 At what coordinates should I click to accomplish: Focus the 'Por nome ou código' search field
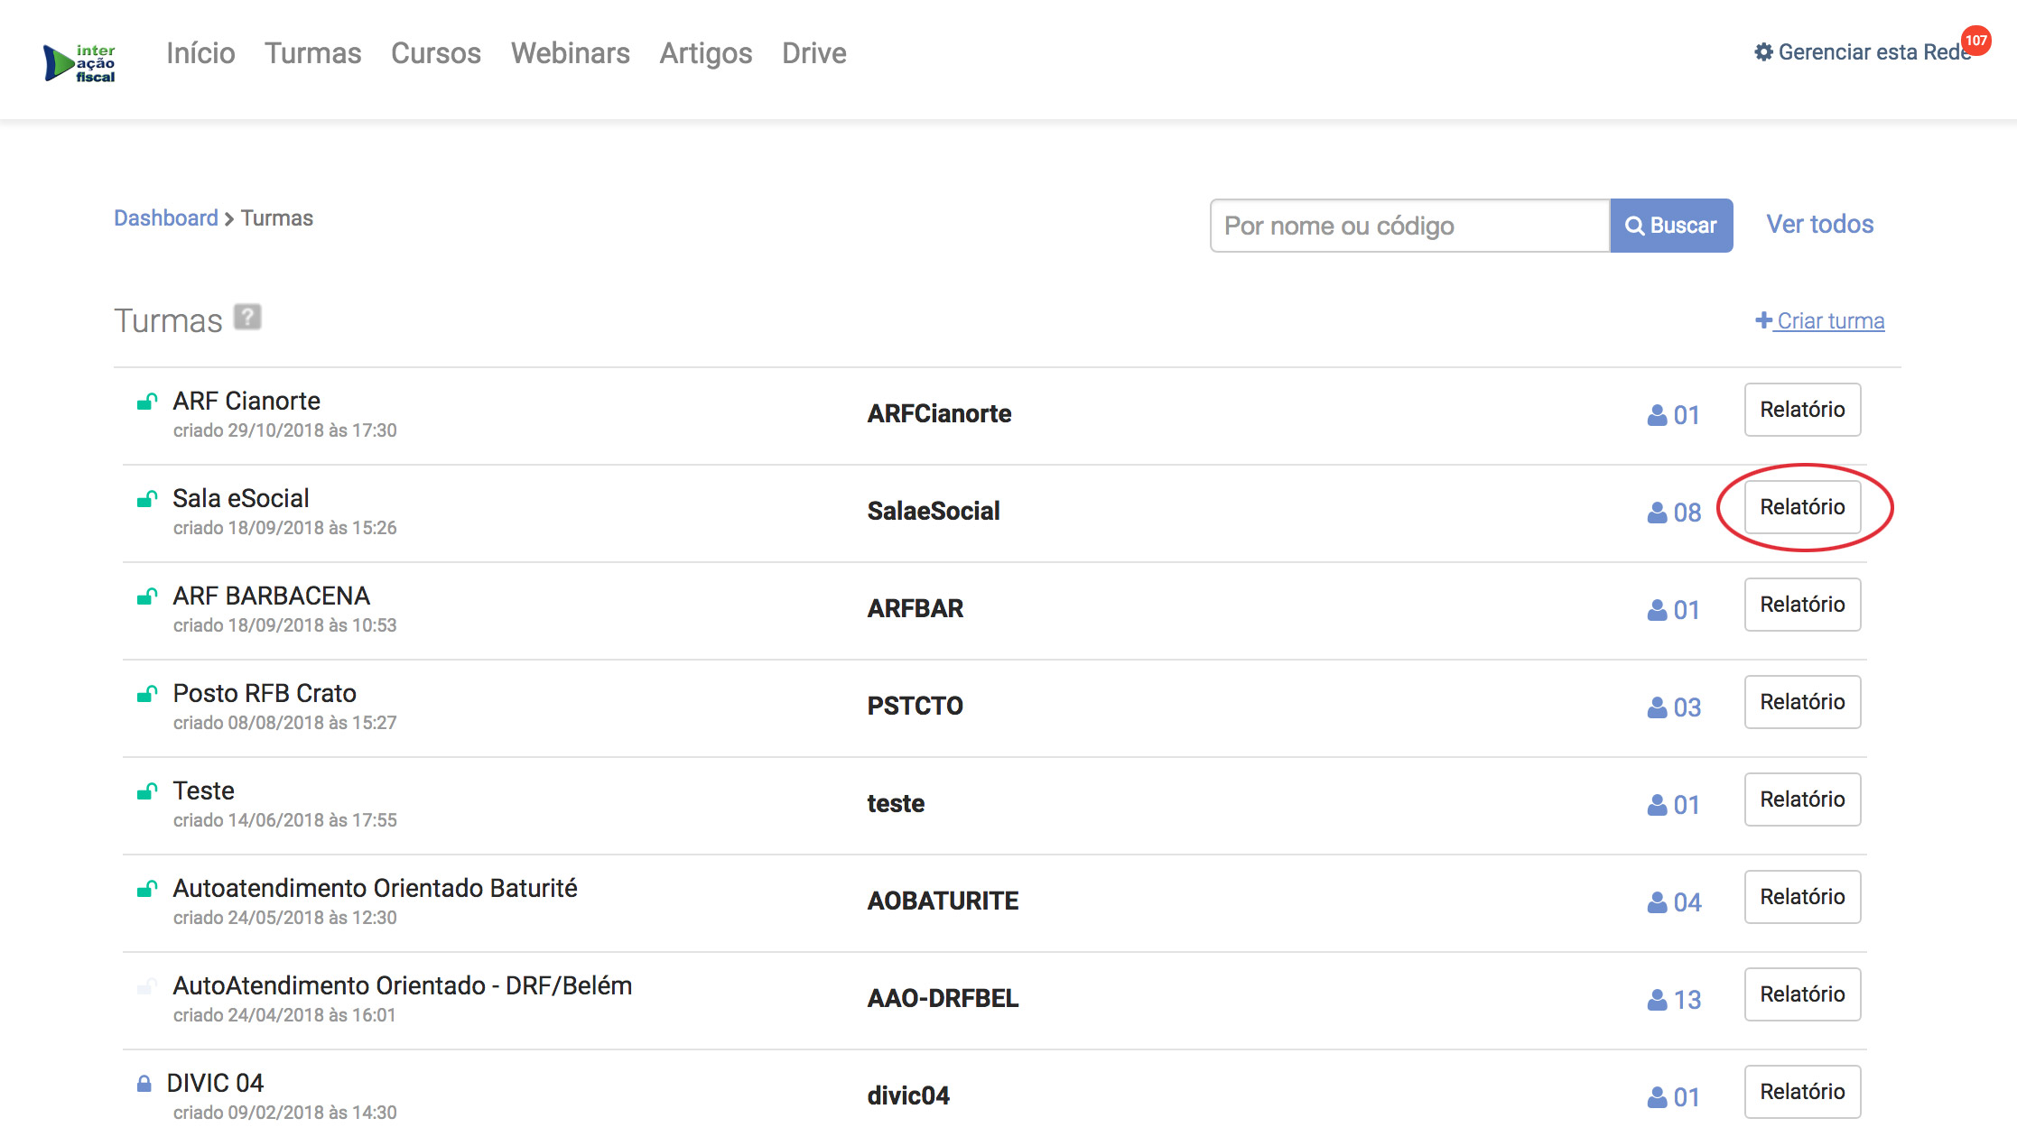[x=1408, y=226]
